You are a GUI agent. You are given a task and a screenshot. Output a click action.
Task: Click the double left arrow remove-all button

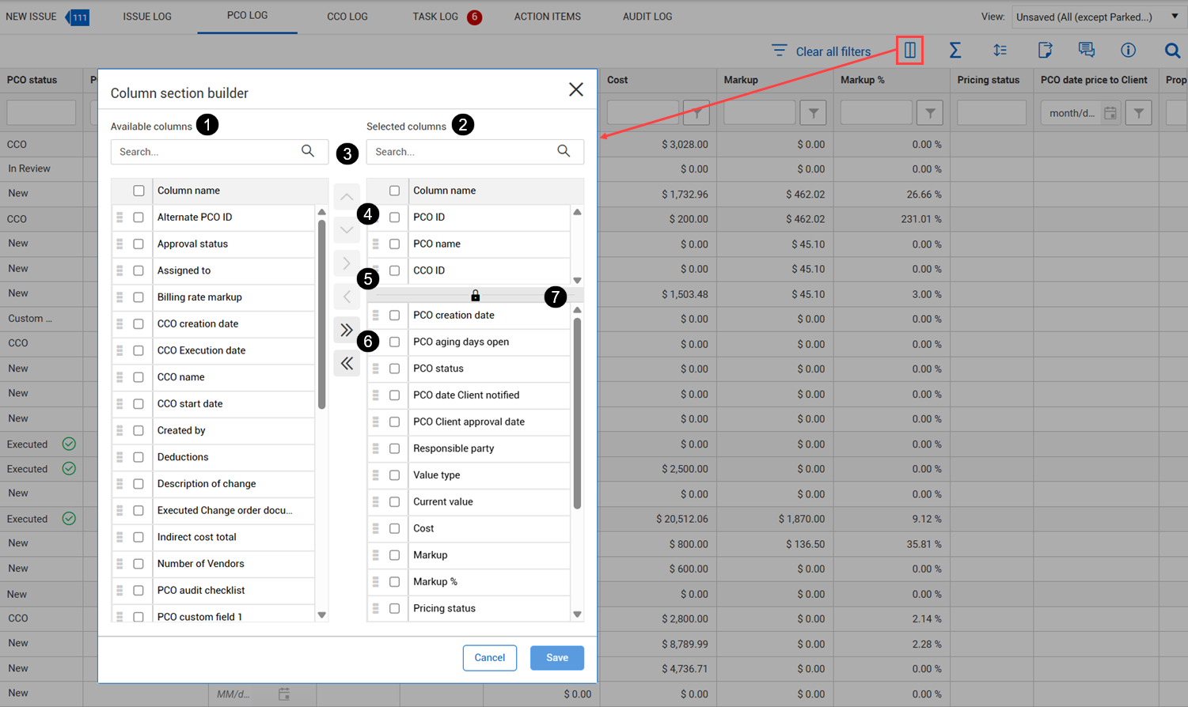click(x=347, y=363)
